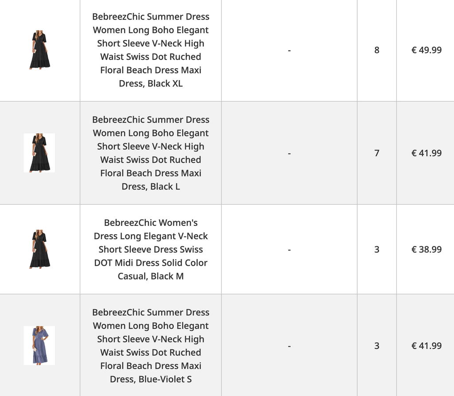
Task: Click the Black XL dress thumbnail
Action: pyautogui.click(x=39, y=50)
